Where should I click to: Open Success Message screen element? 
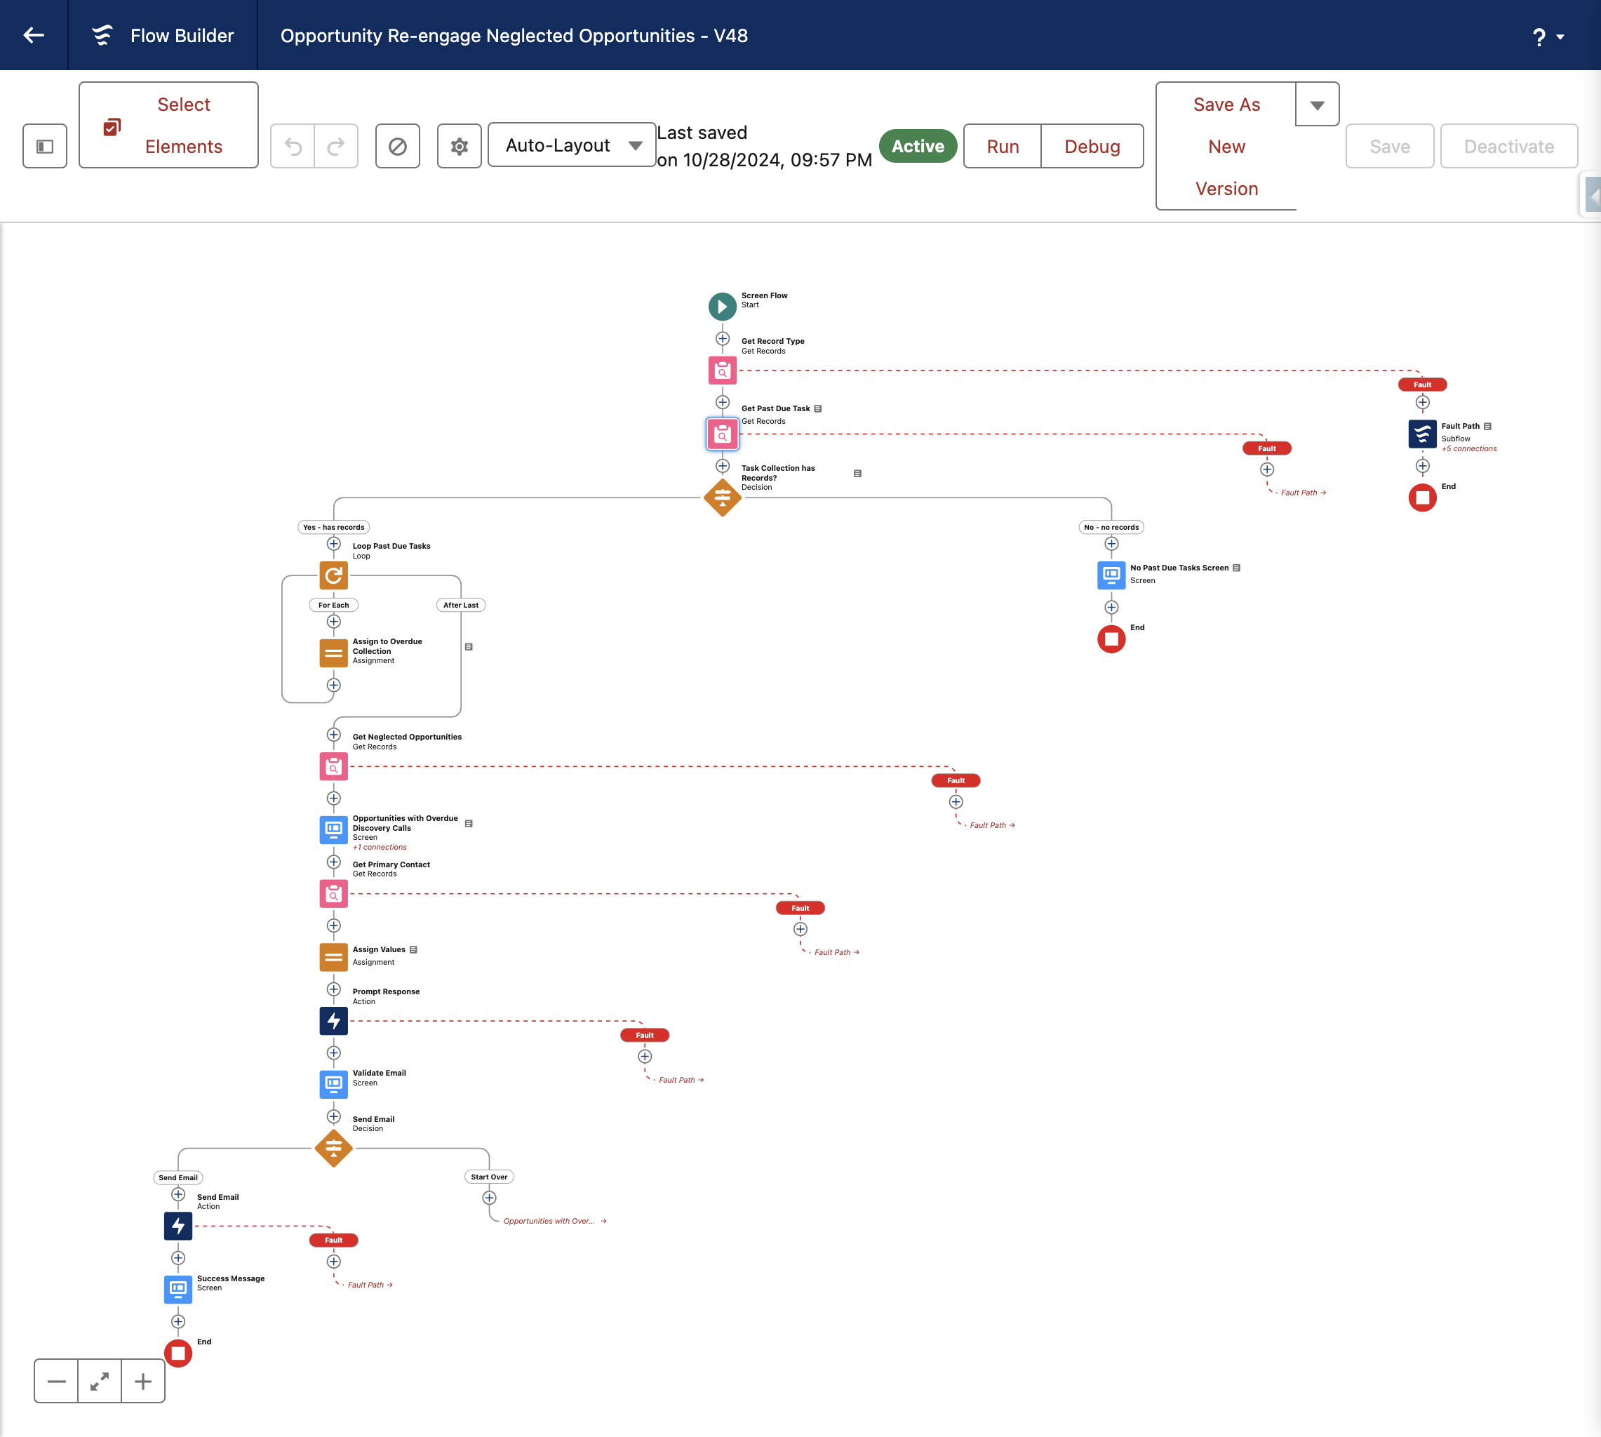pos(178,1290)
